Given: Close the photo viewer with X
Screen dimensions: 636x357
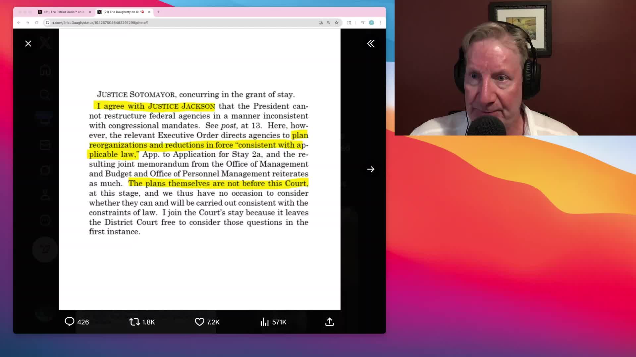Looking at the screenshot, I should tap(28, 44).
